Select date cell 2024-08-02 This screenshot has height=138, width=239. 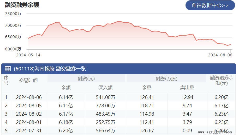pyautogui.click(x=29, y=114)
